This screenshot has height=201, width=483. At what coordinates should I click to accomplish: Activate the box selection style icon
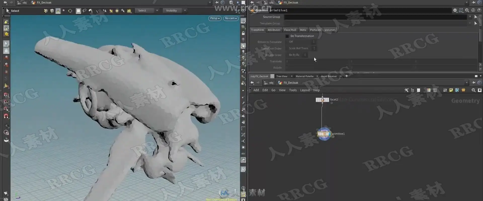tap(78, 11)
